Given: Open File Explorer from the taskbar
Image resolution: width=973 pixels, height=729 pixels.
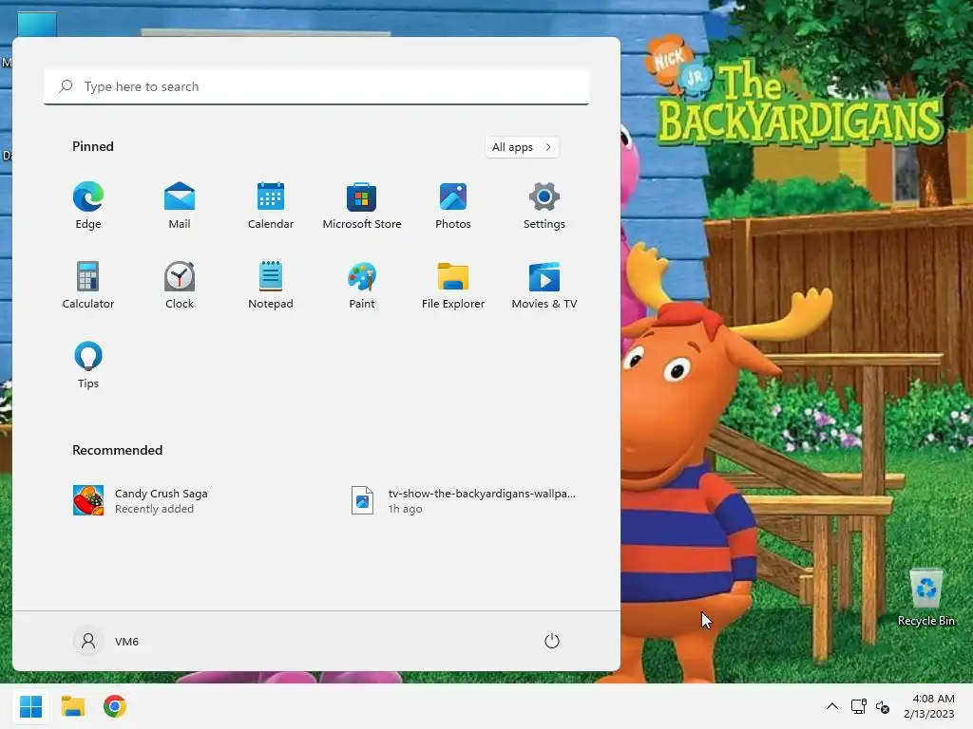Looking at the screenshot, I should click(73, 706).
